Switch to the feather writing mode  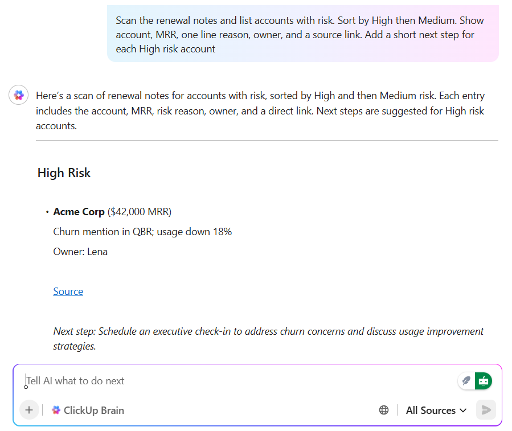point(466,381)
